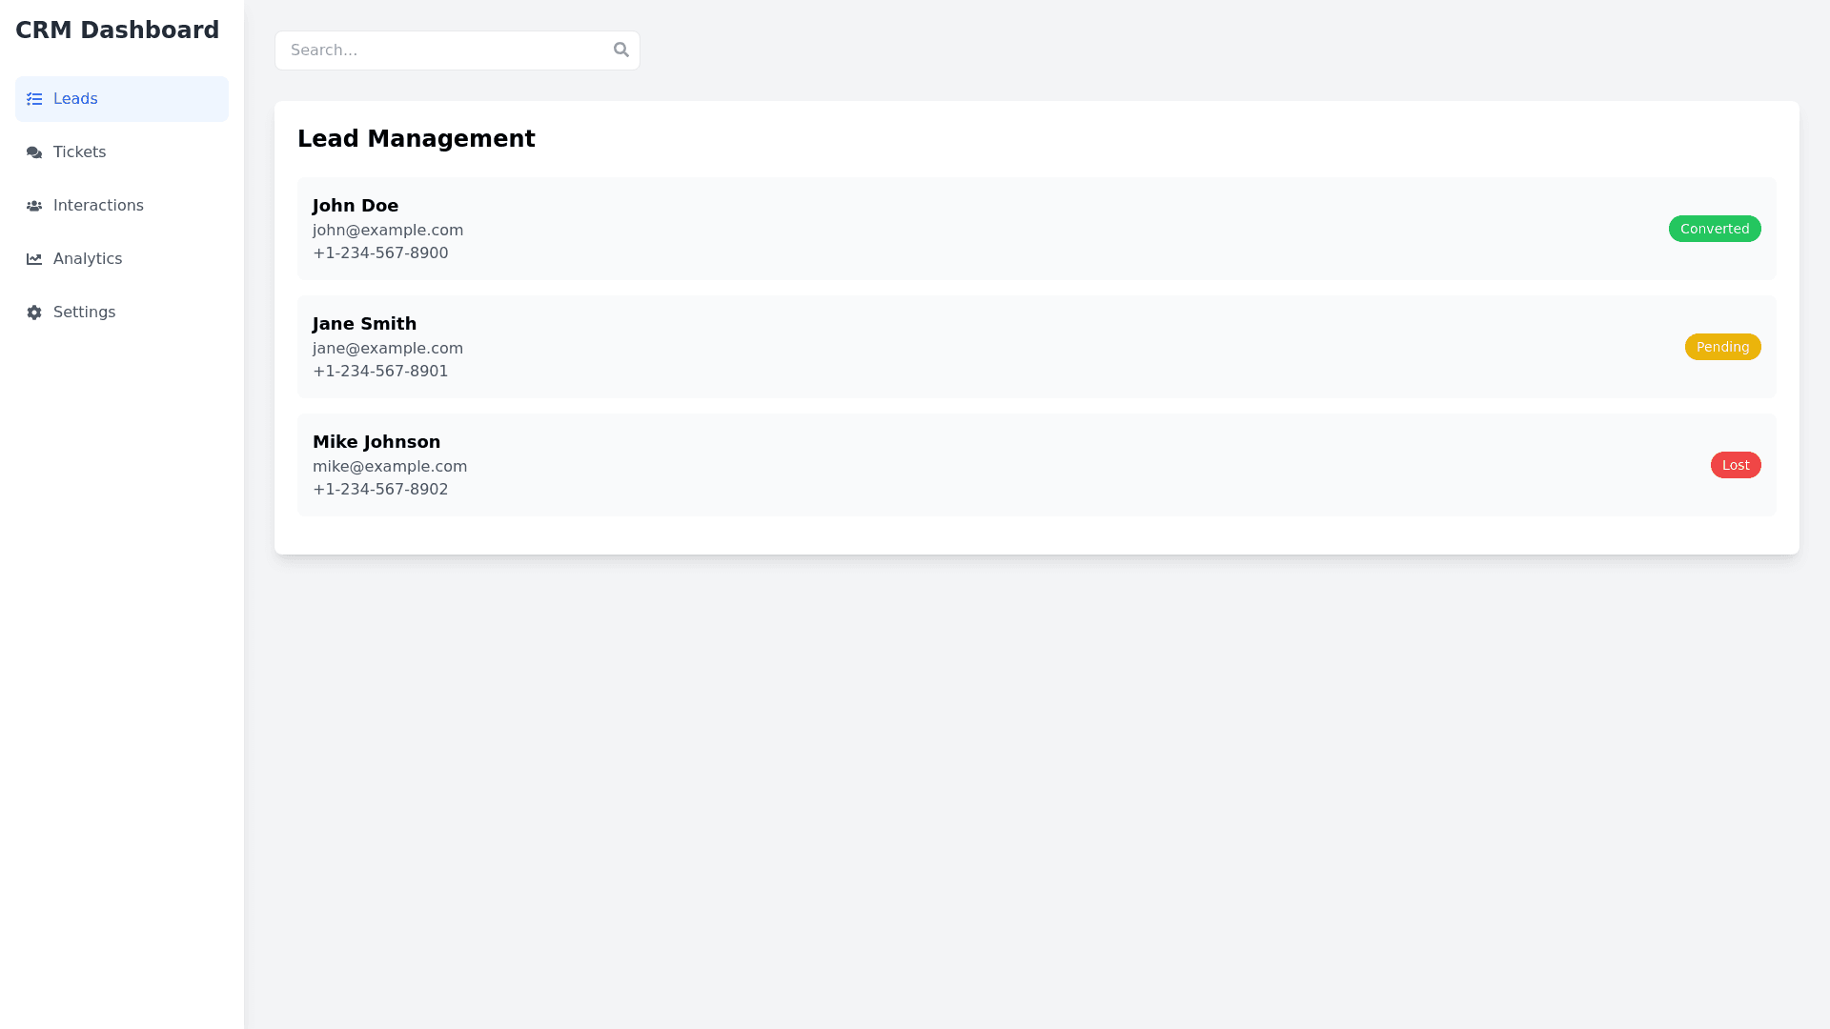Click the CRM Dashboard title

[117, 30]
